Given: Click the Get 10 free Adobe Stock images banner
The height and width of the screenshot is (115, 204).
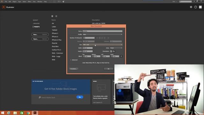Looking at the screenshot, I should [x=61, y=87].
